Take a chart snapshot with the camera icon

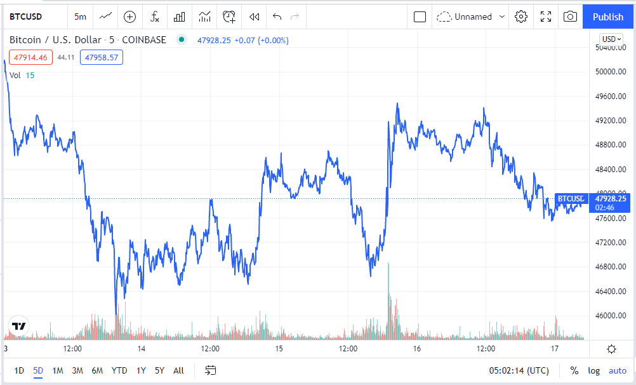pos(570,17)
